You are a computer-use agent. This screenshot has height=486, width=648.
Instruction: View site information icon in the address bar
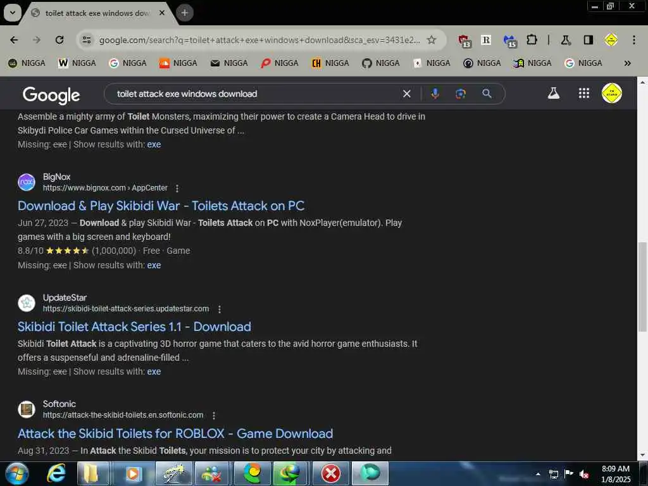(87, 40)
